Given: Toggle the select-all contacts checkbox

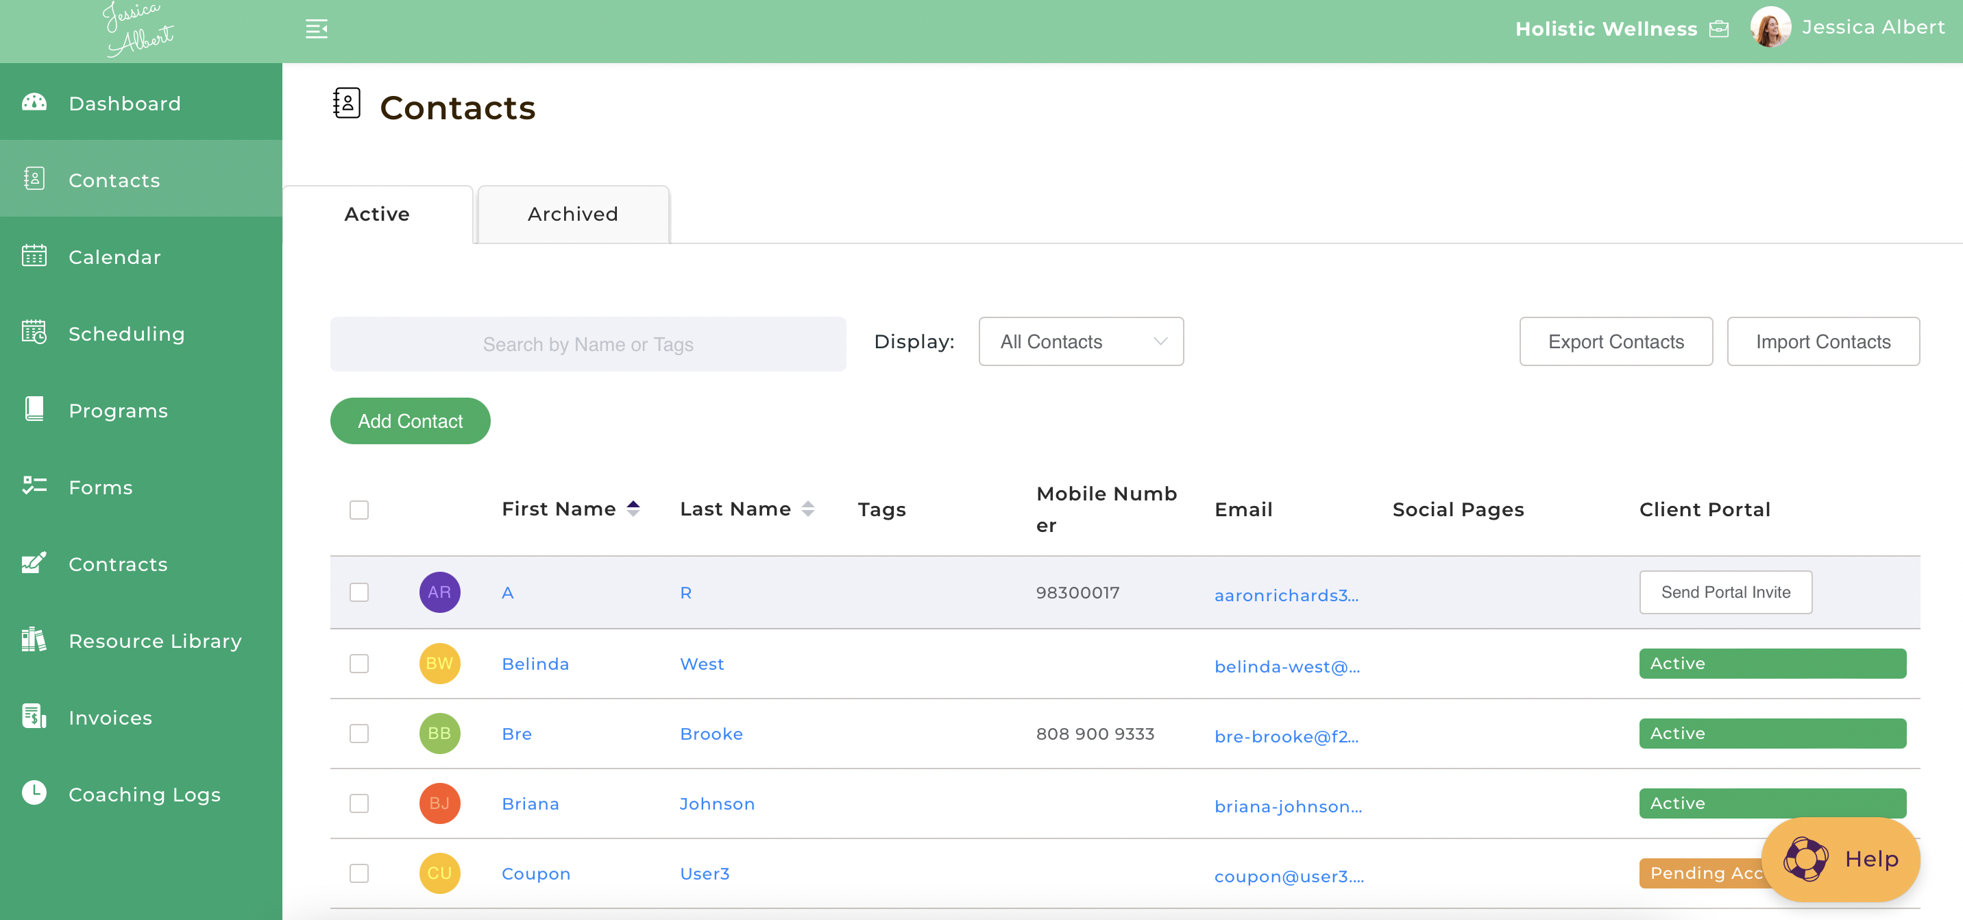Looking at the screenshot, I should (359, 510).
